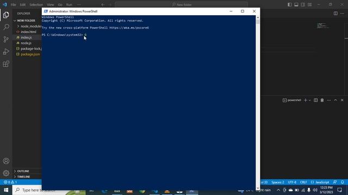This screenshot has height=195, width=348.
Task: Select the powershell terminal label
Action: point(292,100)
